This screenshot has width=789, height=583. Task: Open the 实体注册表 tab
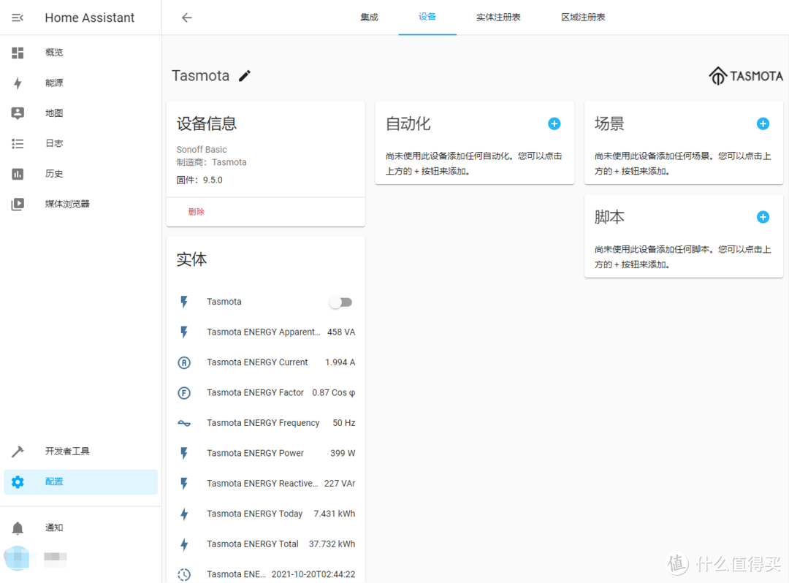pos(498,18)
